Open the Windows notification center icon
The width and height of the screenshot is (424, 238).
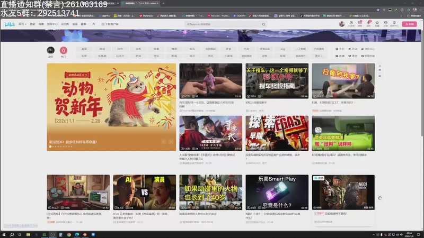point(419,234)
